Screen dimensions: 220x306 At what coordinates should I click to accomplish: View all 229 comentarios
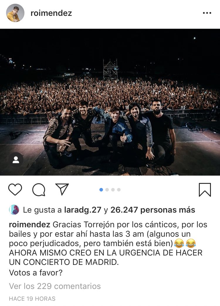click(55, 286)
